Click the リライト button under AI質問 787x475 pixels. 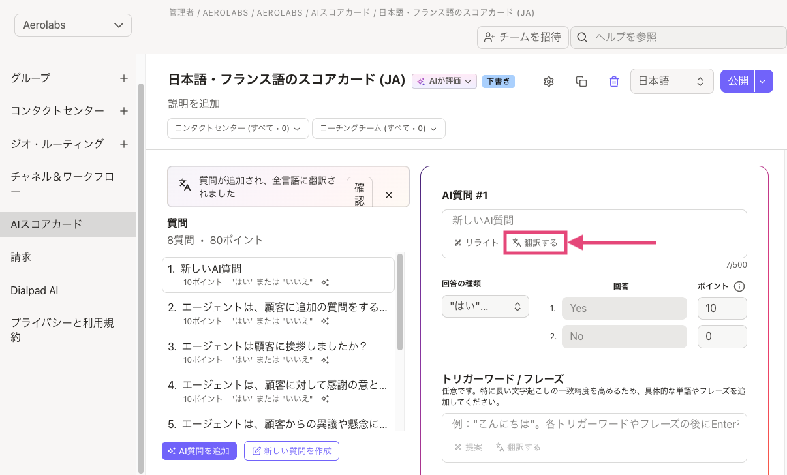tap(476, 243)
